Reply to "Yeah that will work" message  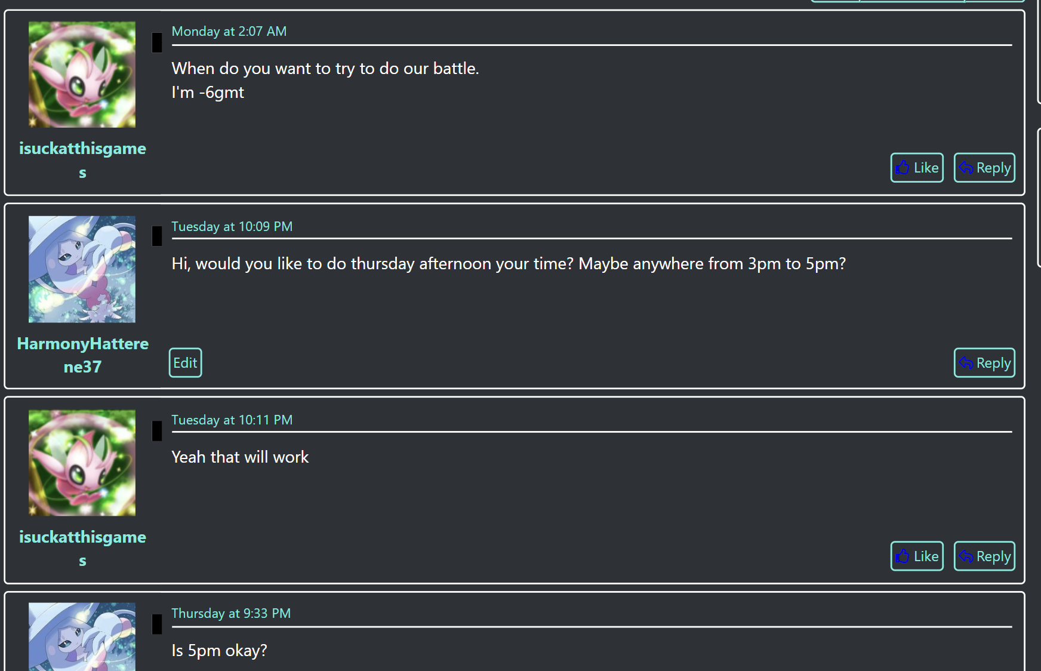click(x=984, y=556)
